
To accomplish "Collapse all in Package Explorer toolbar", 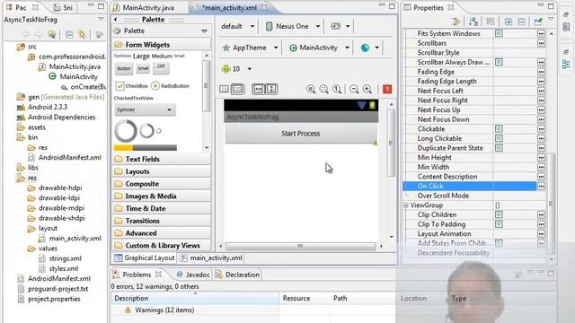I will [x=69, y=34].
